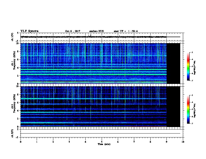Click the "-3" label on ch.1 colorbar
The image size is (206, 159).
(x=192, y=52)
